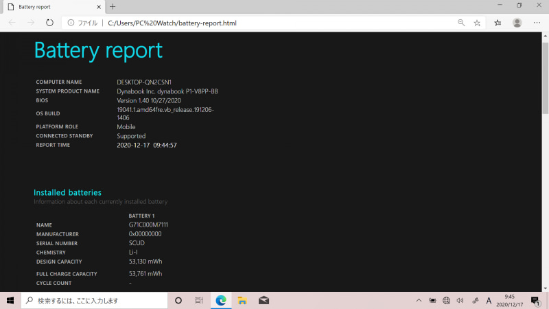Image resolution: width=549 pixels, height=309 pixels.
Task: Click the volume speaker tray icon
Action: [460, 300]
